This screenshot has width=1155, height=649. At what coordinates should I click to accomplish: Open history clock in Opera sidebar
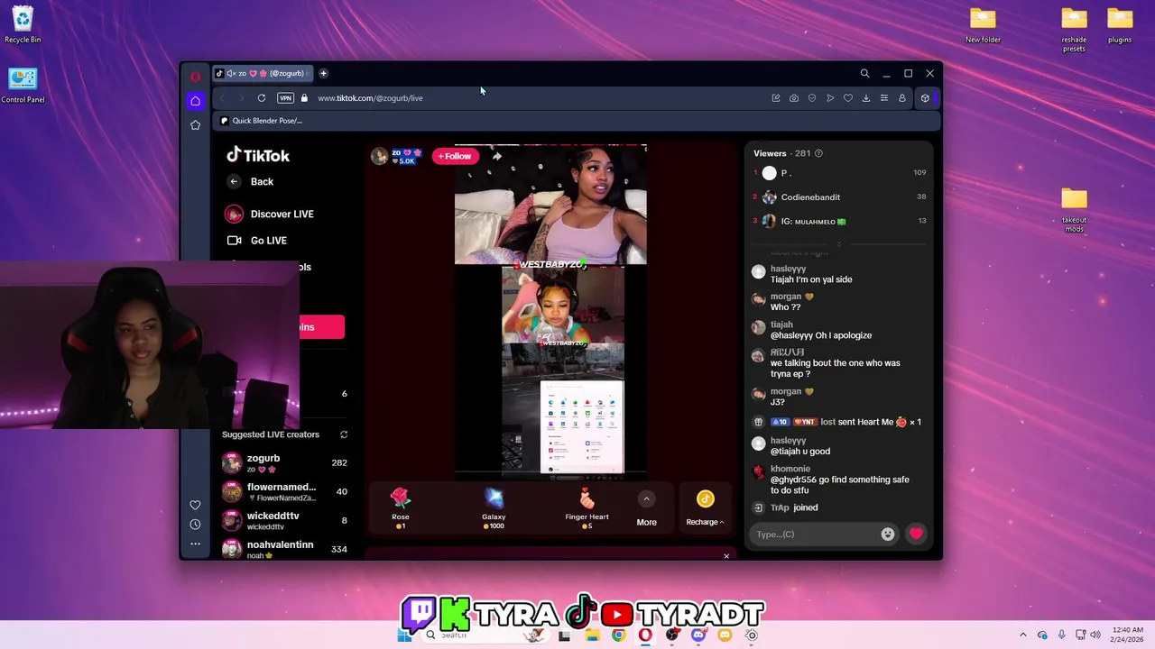point(195,525)
